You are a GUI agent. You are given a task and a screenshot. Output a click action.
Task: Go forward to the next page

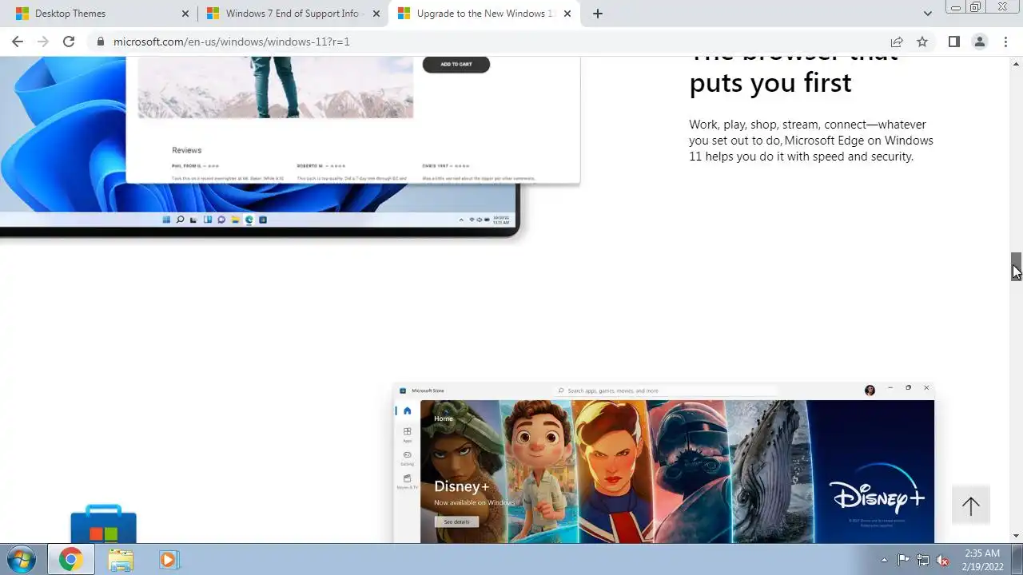point(43,42)
